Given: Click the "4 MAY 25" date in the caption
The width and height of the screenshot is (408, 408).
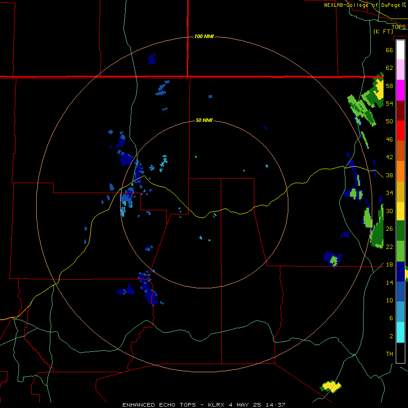Looking at the screenshot, I should tap(245, 405).
